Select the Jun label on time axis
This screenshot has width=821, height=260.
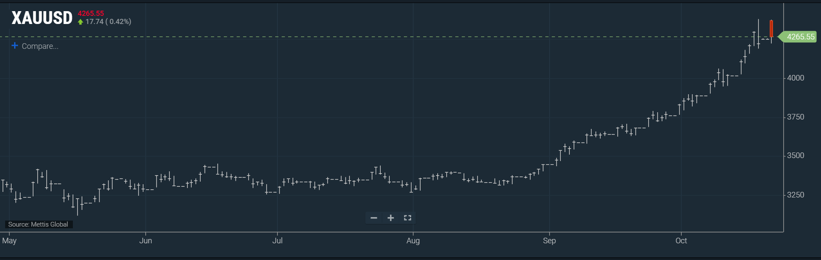coord(146,241)
